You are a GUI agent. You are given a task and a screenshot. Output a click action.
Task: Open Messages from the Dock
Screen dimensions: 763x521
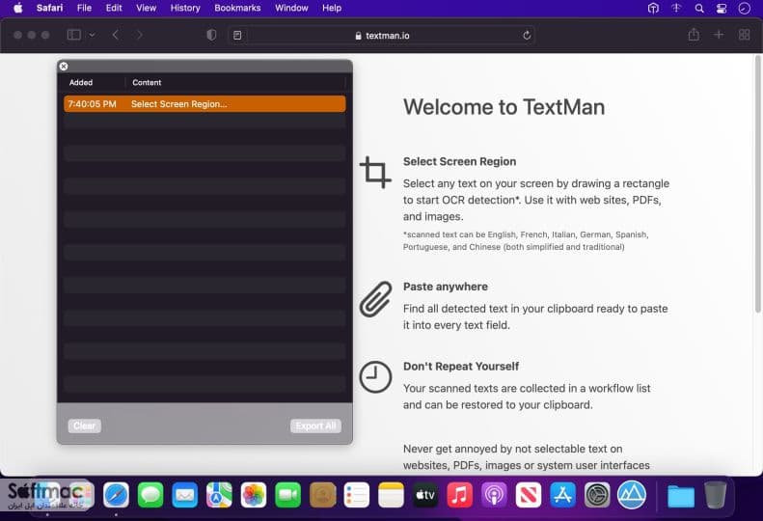click(x=150, y=495)
